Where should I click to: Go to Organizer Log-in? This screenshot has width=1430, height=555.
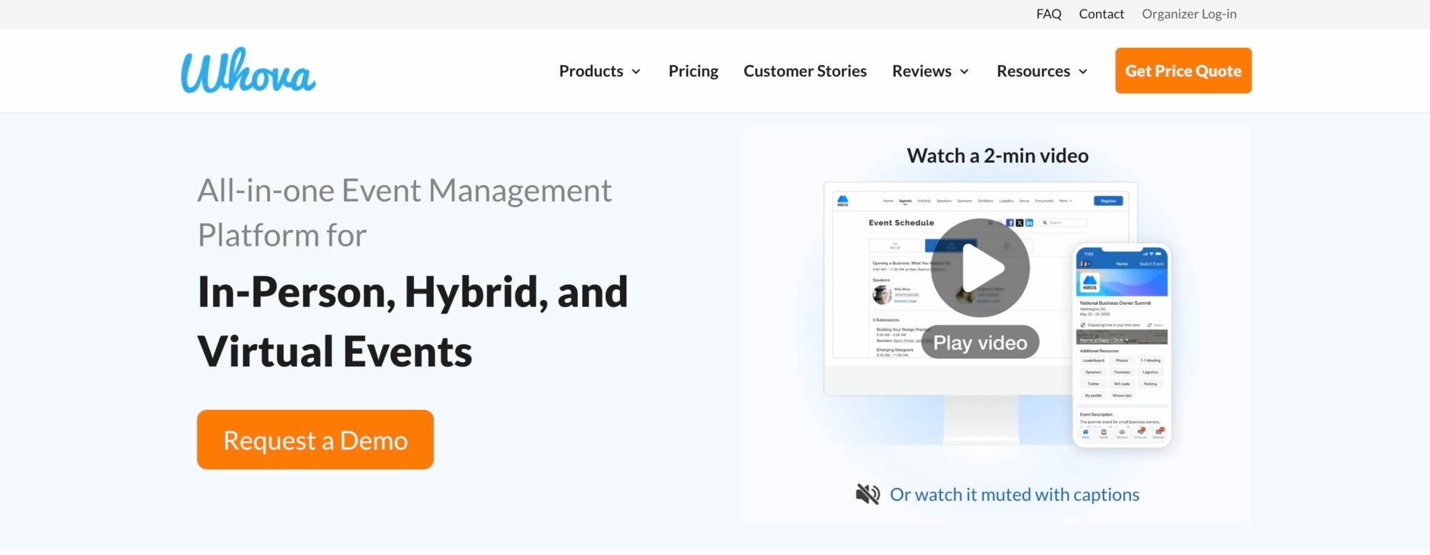(1189, 14)
